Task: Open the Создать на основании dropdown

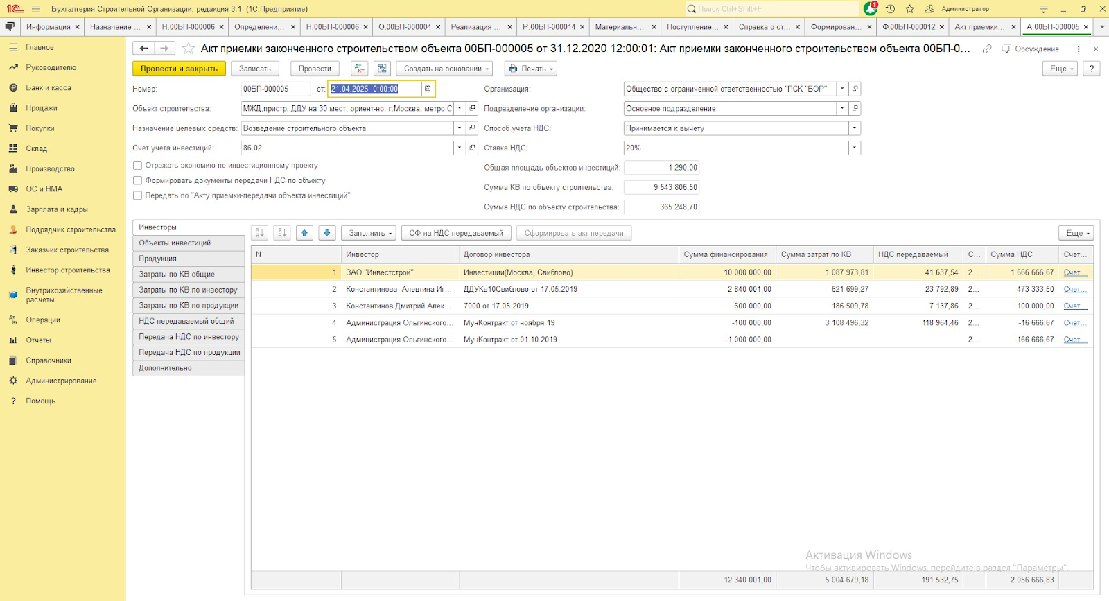Action: [444, 69]
